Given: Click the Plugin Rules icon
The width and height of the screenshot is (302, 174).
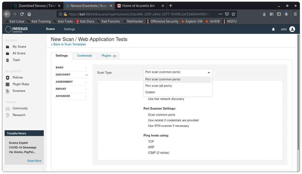Looking at the screenshot, I should 8,84.
